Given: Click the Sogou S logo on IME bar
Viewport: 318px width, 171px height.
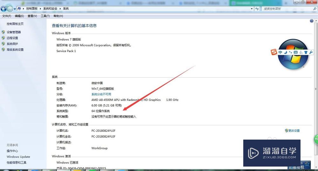Looking at the screenshot, I should 273,52.
